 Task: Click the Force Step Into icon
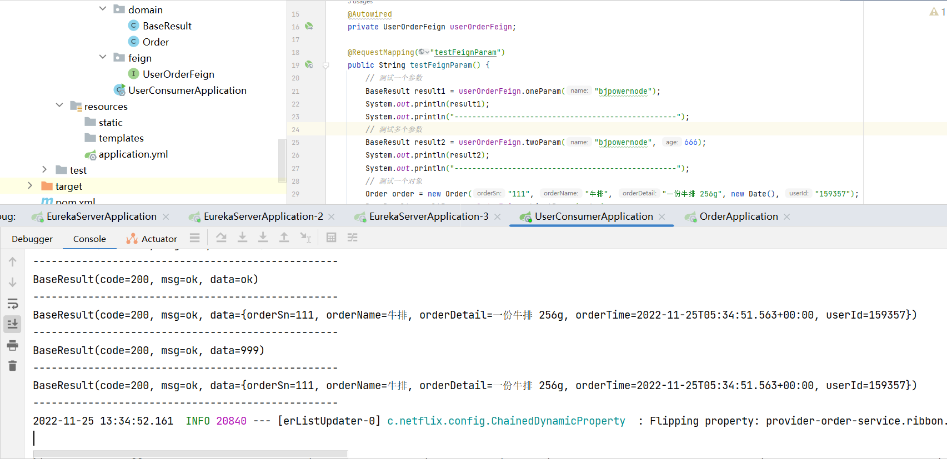click(x=263, y=238)
